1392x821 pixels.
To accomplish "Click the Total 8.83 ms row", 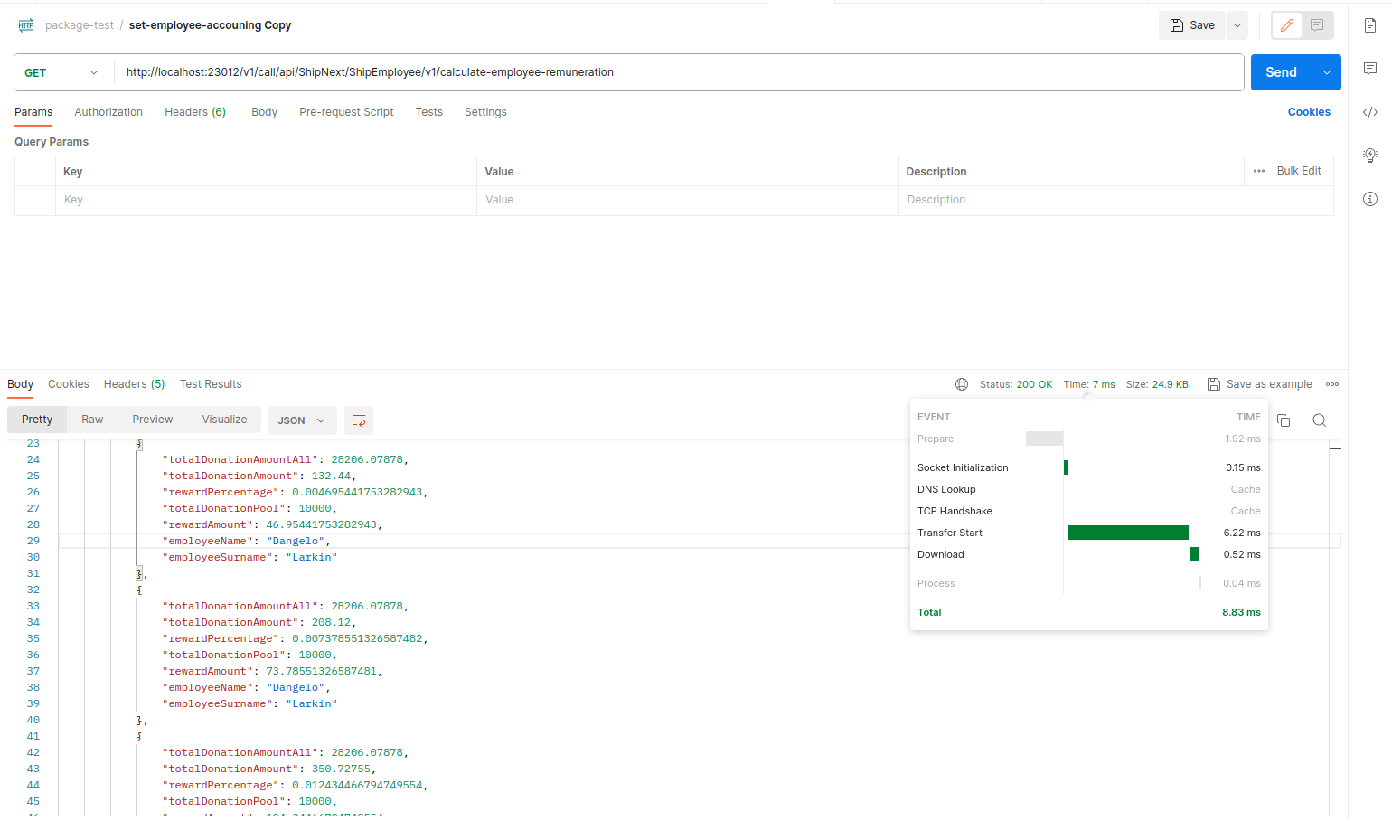I will [x=1089, y=612].
